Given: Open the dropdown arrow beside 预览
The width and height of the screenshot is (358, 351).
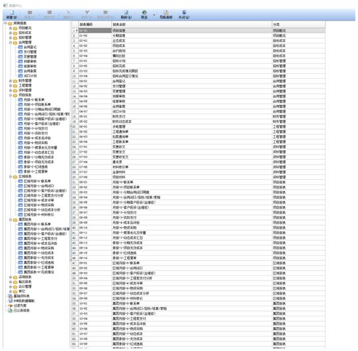Looking at the screenshot, I should click(x=154, y=15).
